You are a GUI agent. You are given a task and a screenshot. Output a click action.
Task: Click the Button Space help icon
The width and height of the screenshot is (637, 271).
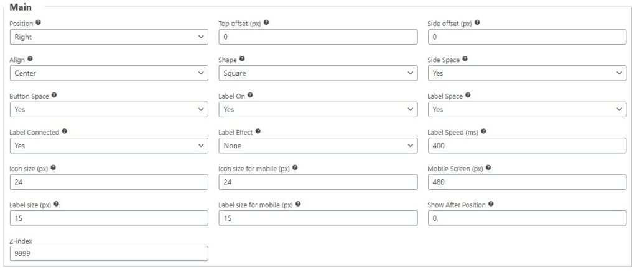53,96
